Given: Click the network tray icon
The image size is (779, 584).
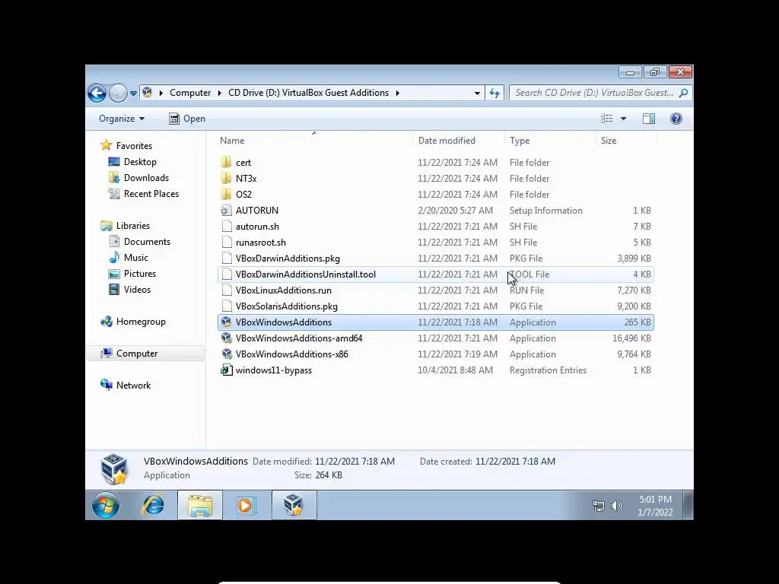Looking at the screenshot, I should (599, 506).
